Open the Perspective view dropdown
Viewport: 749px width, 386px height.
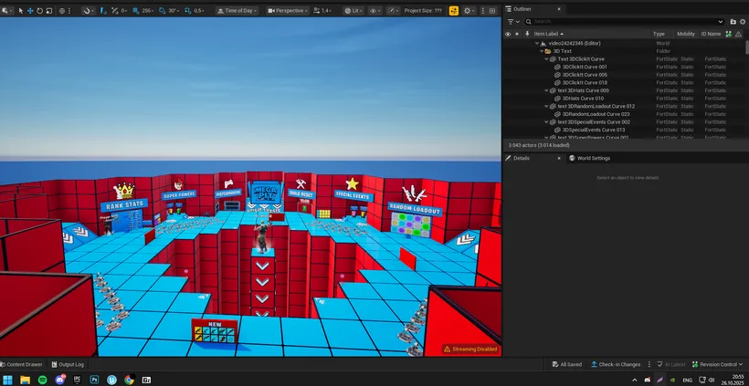[288, 11]
